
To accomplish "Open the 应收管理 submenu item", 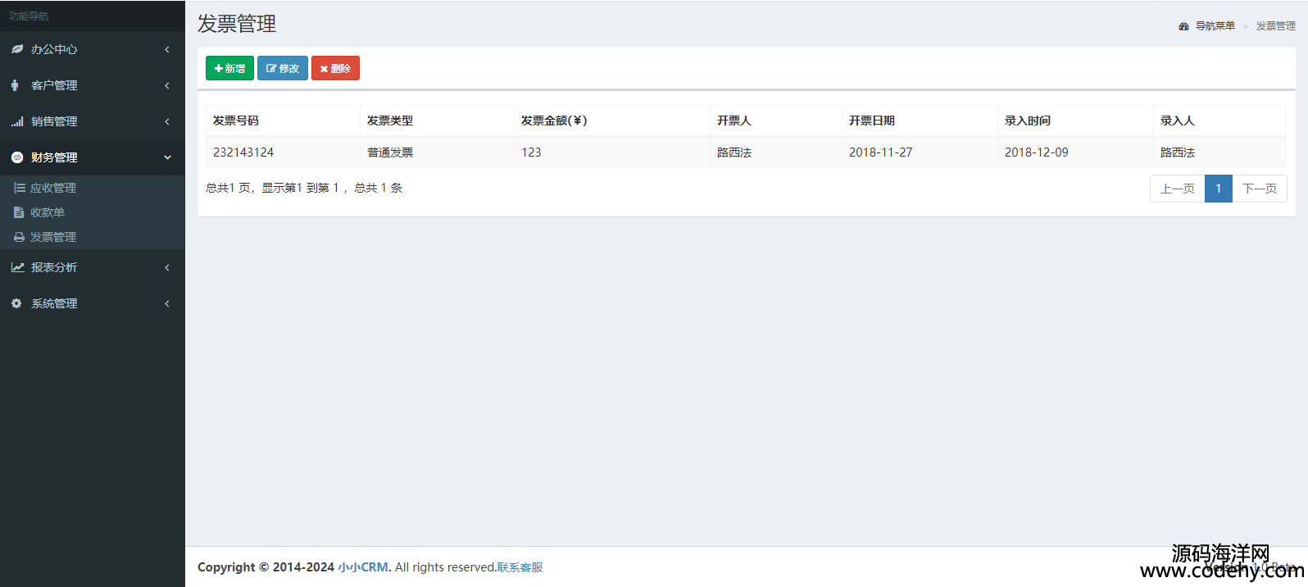I will [x=53, y=188].
